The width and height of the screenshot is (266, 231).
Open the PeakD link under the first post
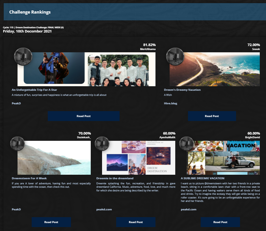16,103
